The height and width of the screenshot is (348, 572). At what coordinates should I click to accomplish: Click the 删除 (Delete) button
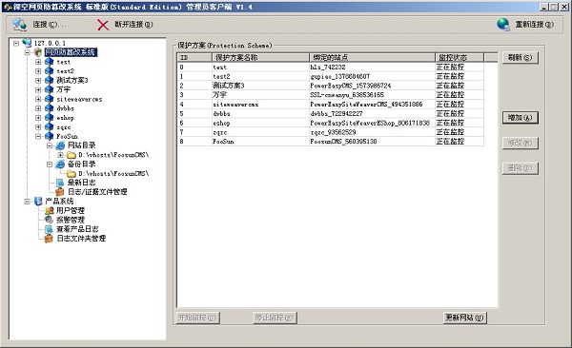pos(521,168)
